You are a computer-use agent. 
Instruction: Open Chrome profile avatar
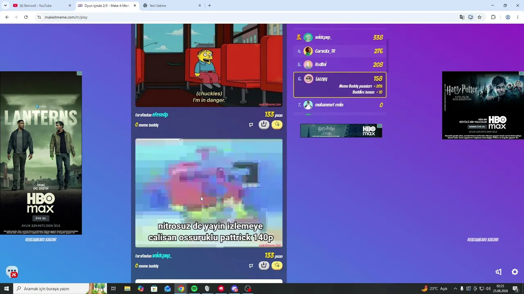[508, 17]
